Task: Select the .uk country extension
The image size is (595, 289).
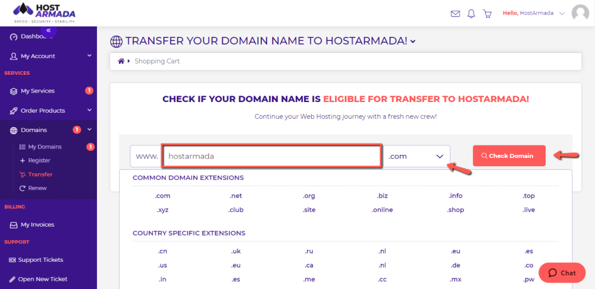Action: click(x=236, y=252)
